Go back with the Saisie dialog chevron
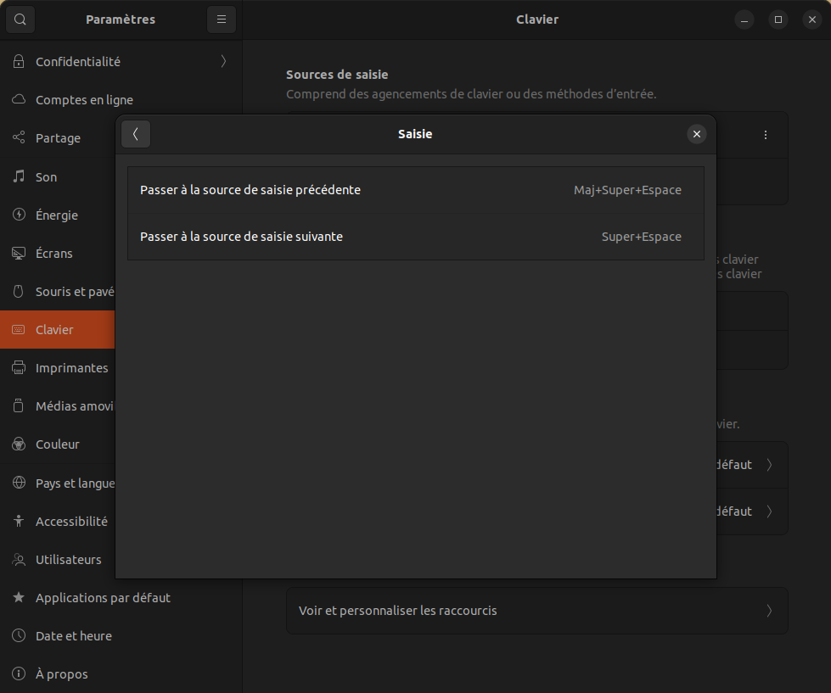The image size is (831, 693). pos(136,135)
